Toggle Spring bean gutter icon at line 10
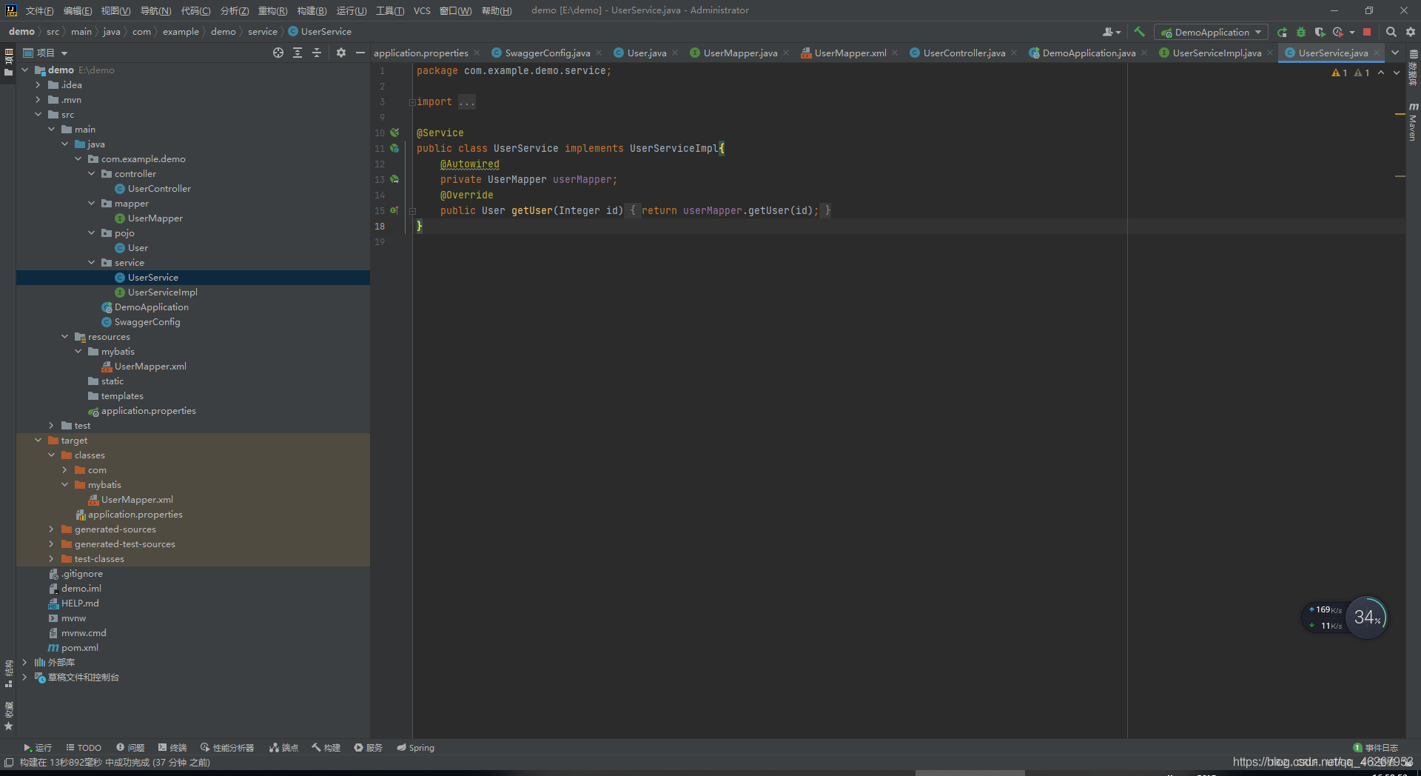Image resolution: width=1421 pixels, height=776 pixels. tap(394, 133)
